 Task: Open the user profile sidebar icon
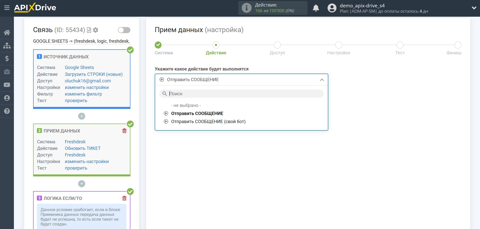pos(7,98)
